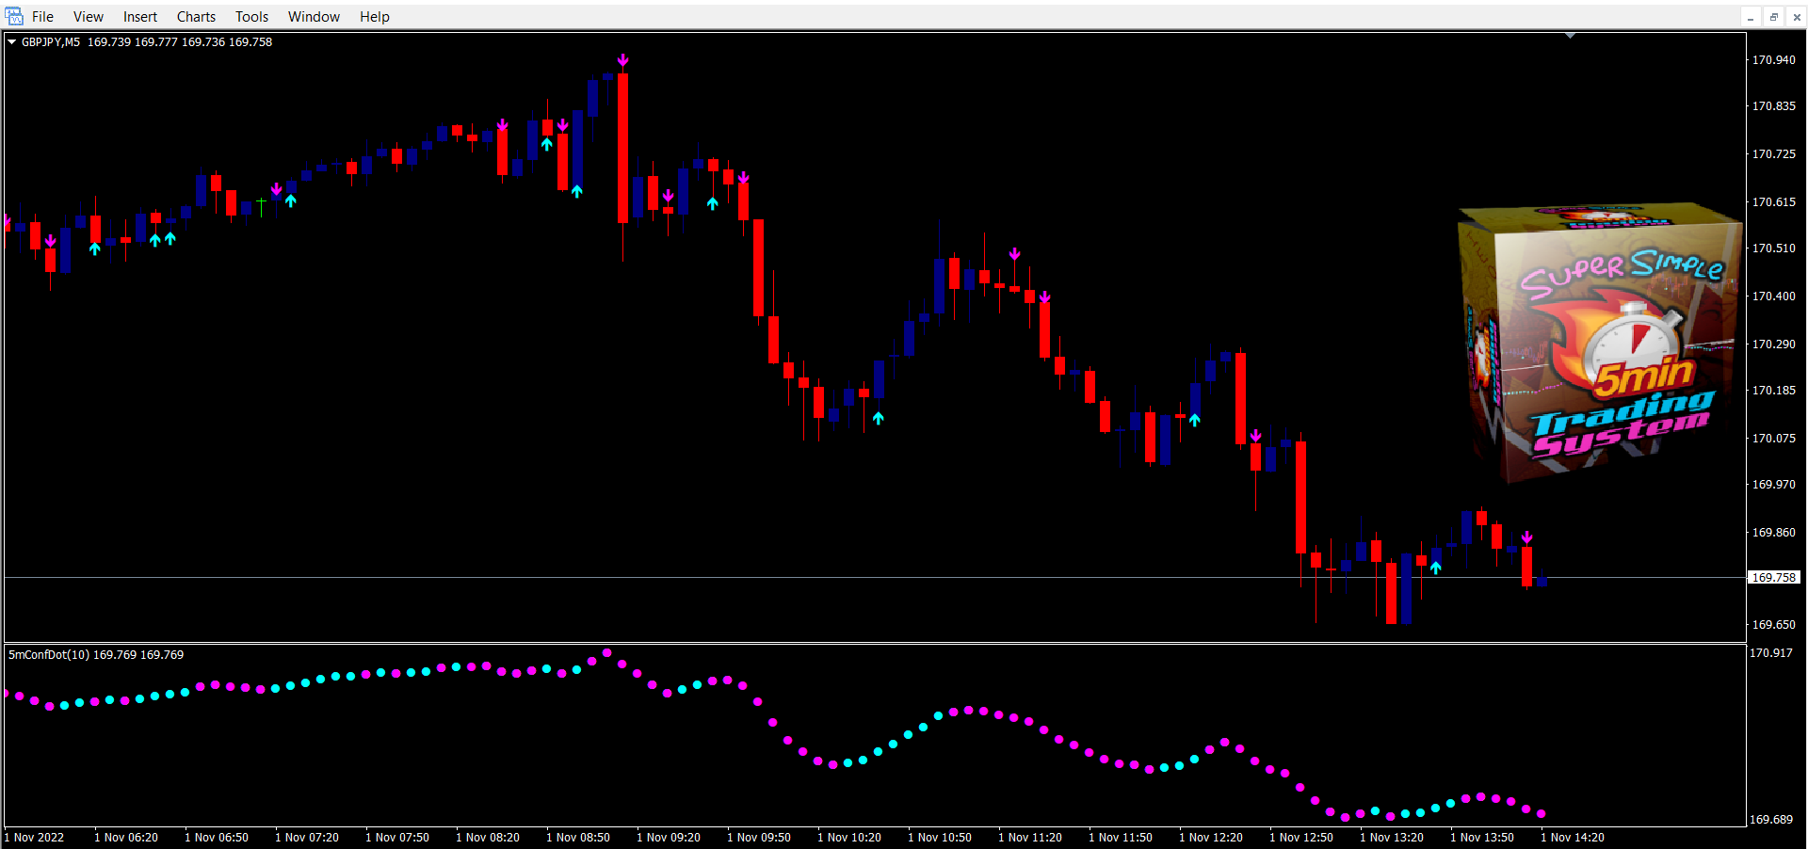Image resolution: width=1808 pixels, height=849 pixels.
Task: Open the Charts menu
Action: tap(196, 17)
